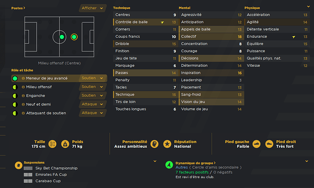Select the central midfield position dot on pitch
Image resolution: width=314 pixels, height=188 pixels.
[62, 37]
